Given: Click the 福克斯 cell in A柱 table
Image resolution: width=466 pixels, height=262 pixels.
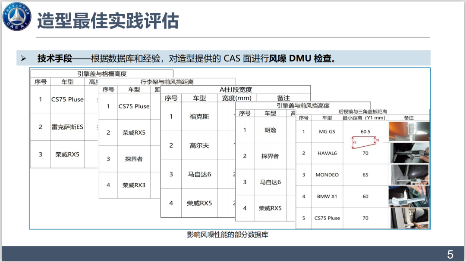Looking at the screenshot, I should (199, 117).
